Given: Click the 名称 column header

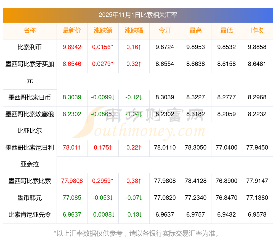Looking at the screenshot, I should 30,30.
